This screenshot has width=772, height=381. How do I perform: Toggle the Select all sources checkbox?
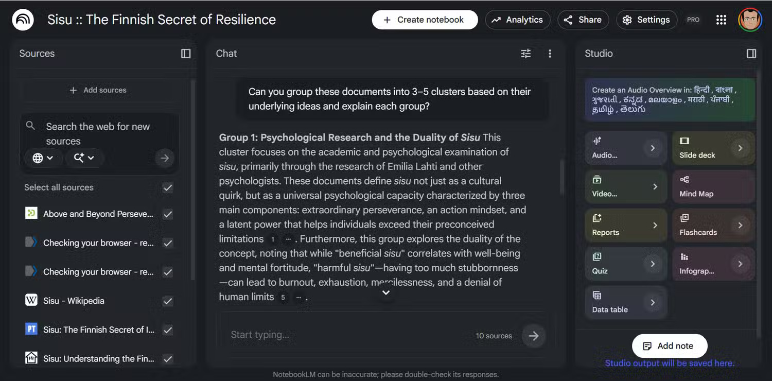(x=168, y=187)
